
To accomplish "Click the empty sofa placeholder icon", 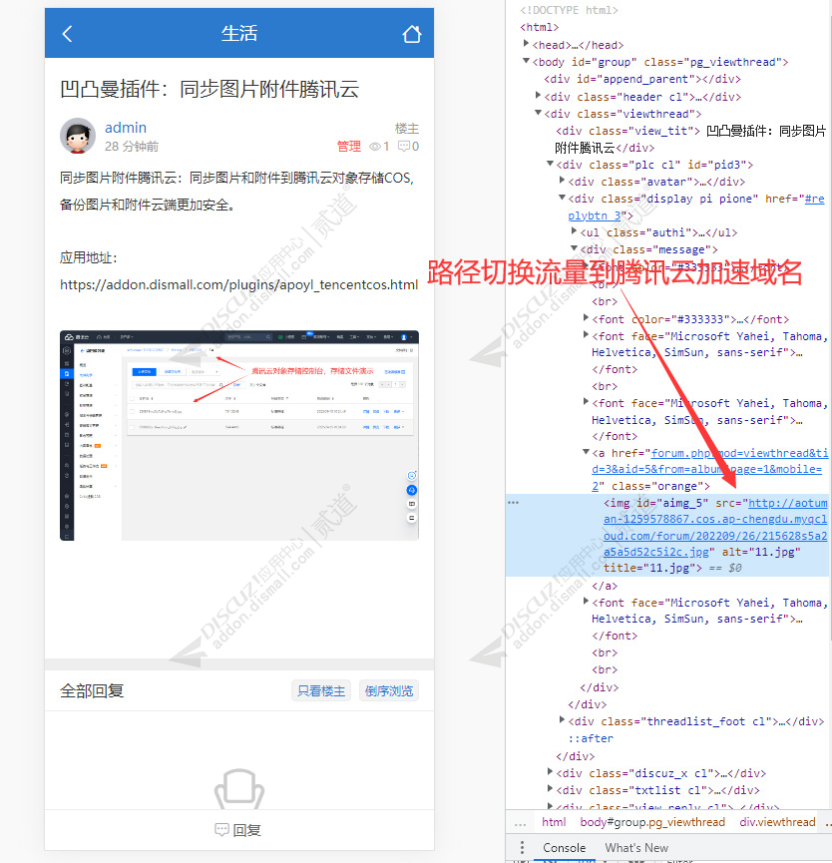I will (x=239, y=788).
